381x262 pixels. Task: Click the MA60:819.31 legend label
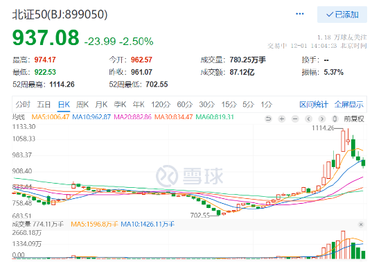(x=215, y=117)
